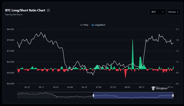Click the $54.00K price axis label
184x106 pixels.
point(11,84)
